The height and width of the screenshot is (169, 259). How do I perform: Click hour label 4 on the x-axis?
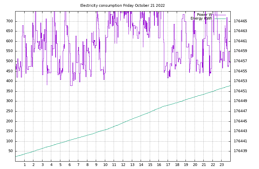point(51,165)
